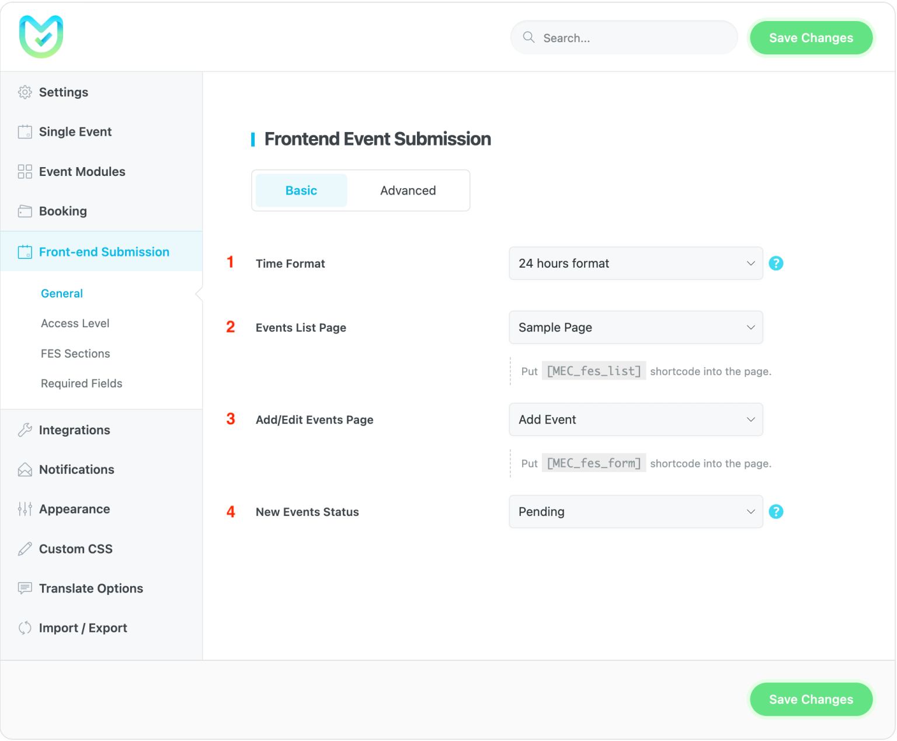Open Appearance using the sliders icon
This screenshot has width=897, height=741.
25,509
